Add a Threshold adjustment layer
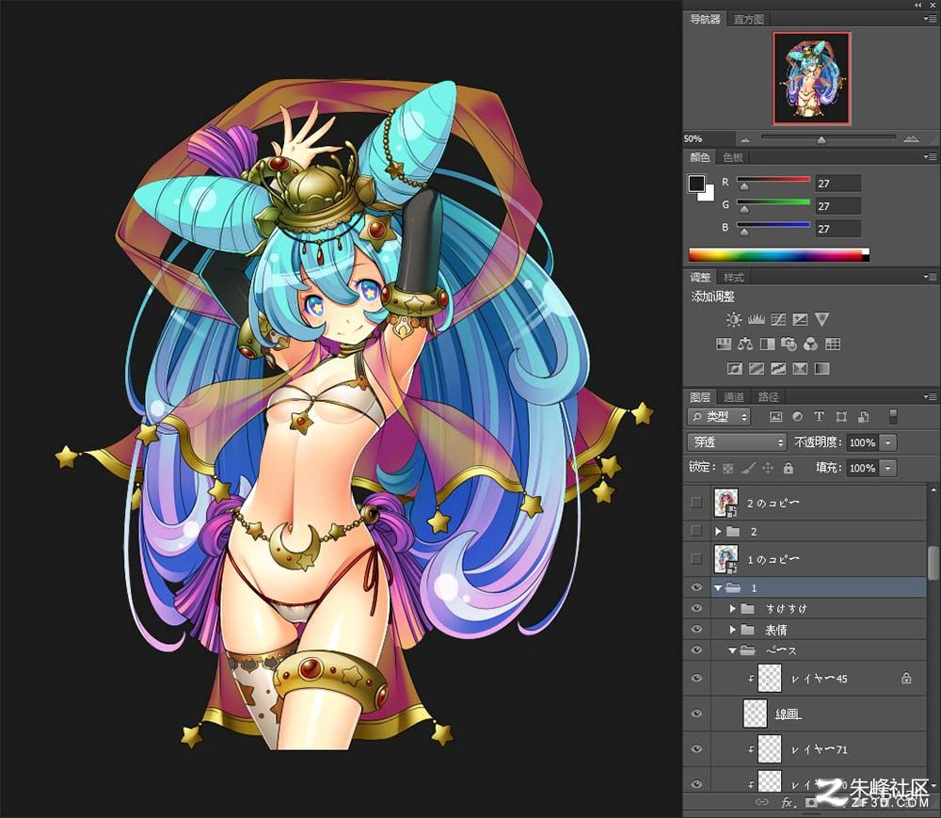 click(x=778, y=368)
